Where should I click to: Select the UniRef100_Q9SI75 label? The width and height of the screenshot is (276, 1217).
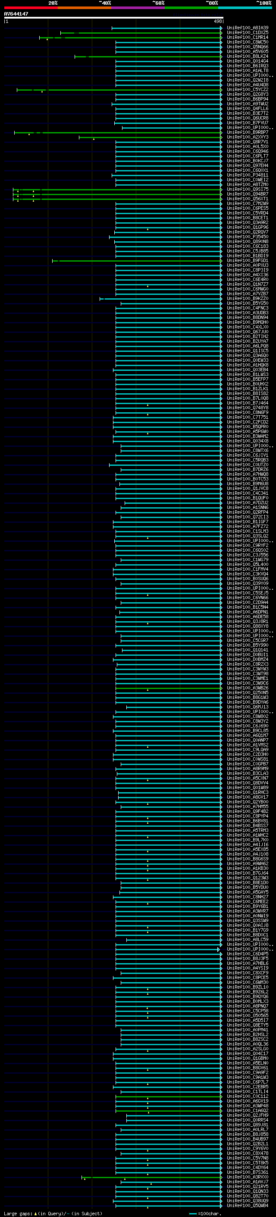[x=247, y=190]
